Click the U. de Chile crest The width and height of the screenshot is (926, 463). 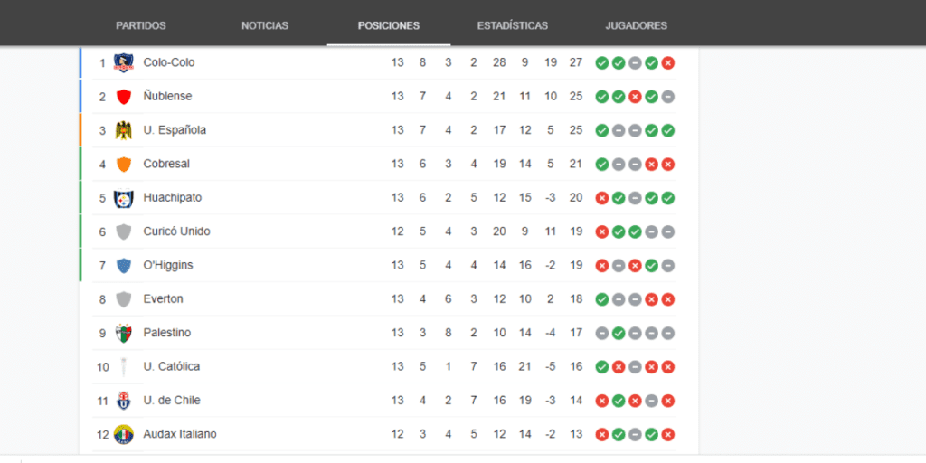(123, 401)
